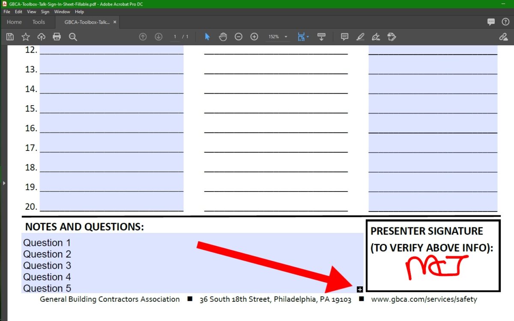Expand the left navigation pane

coord(4,183)
